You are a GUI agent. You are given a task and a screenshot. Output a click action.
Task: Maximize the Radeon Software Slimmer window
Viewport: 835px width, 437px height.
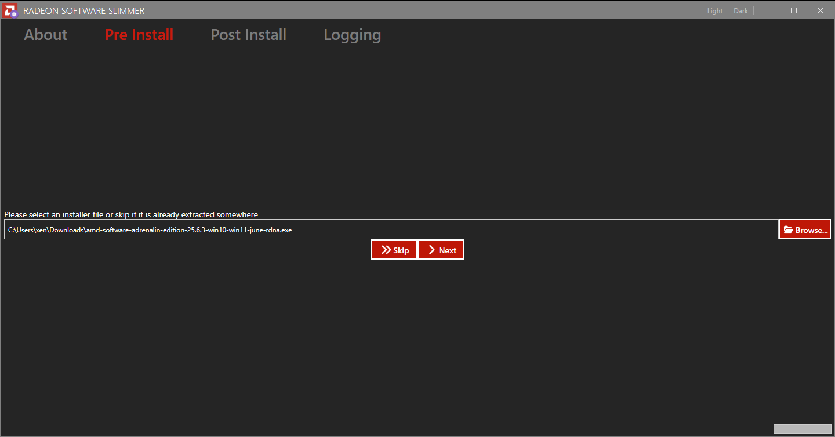click(x=794, y=10)
